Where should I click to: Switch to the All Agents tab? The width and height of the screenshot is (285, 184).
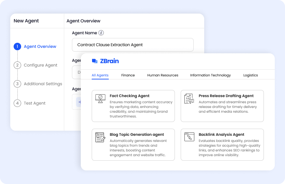click(100, 75)
